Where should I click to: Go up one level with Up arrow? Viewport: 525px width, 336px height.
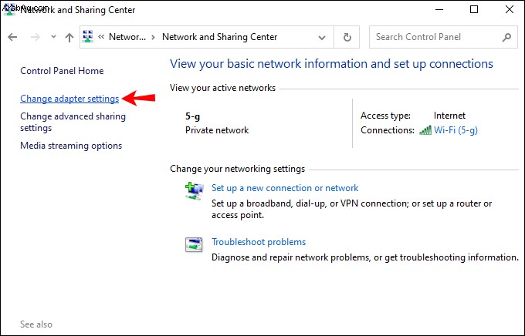click(x=69, y=37)
